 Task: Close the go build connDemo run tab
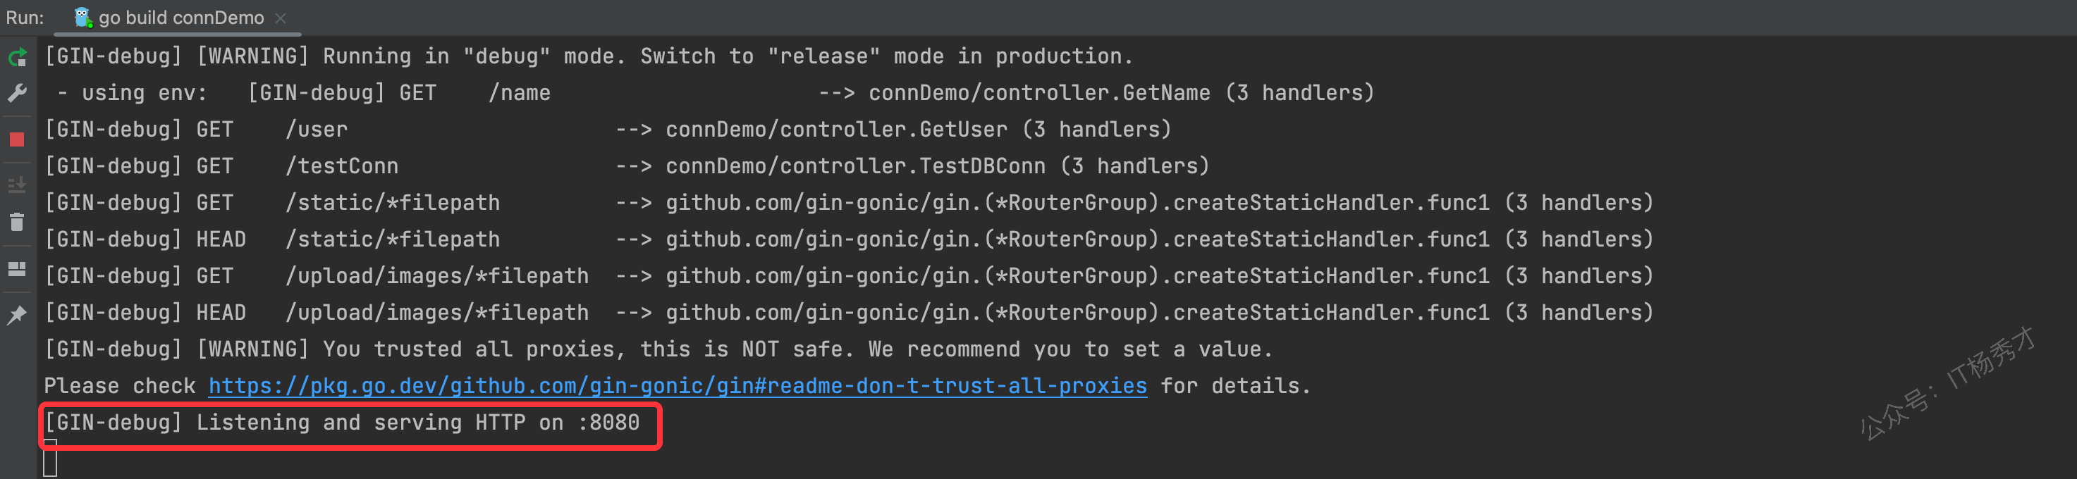pos(281,18)
